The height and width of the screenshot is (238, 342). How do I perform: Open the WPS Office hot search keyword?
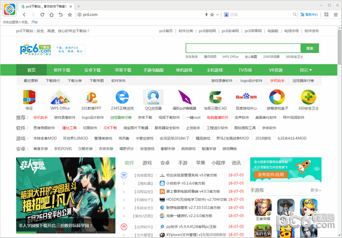point(230,57)
